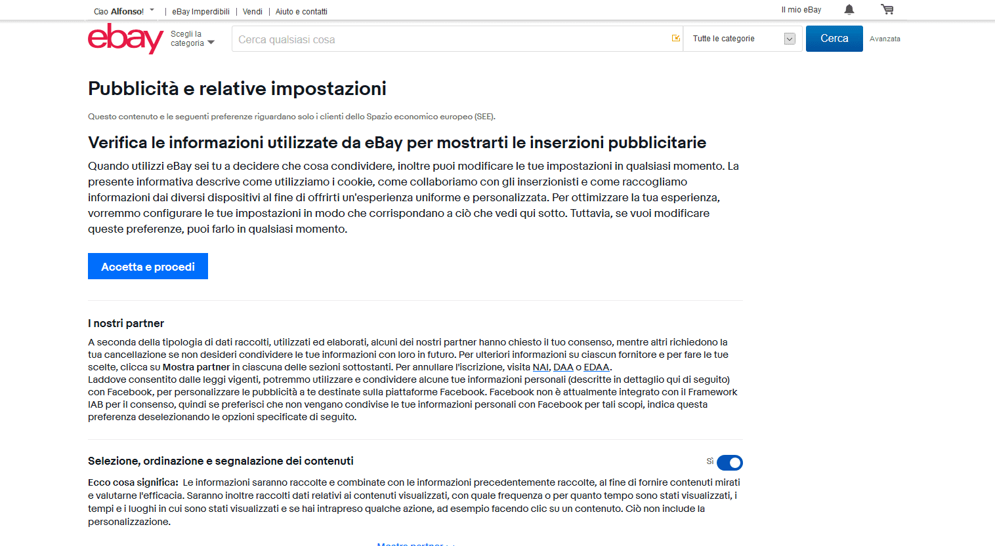Image resolution: width=995 pixels, height=546 pixels.
Task: Open the Avanzata search link
Action: click(x=884, y=39)
